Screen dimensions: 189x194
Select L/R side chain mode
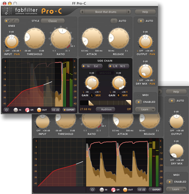[114, 66]
